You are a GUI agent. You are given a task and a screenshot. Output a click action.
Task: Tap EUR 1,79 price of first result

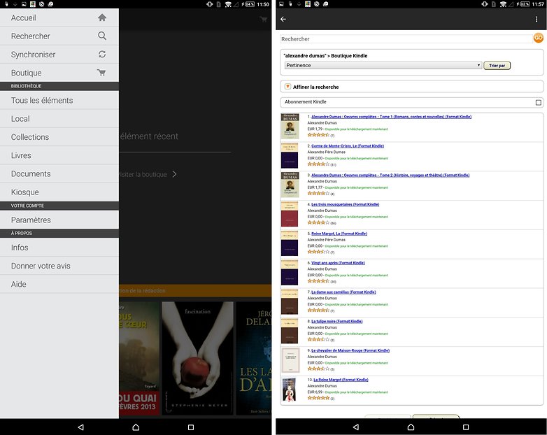click(315, 129)
